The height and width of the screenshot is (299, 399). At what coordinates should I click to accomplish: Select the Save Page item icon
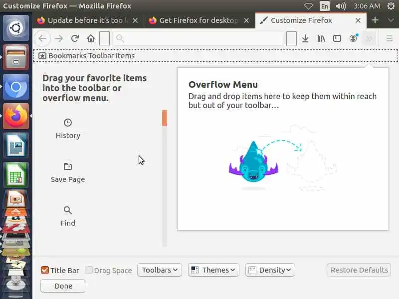coord(68,173)
